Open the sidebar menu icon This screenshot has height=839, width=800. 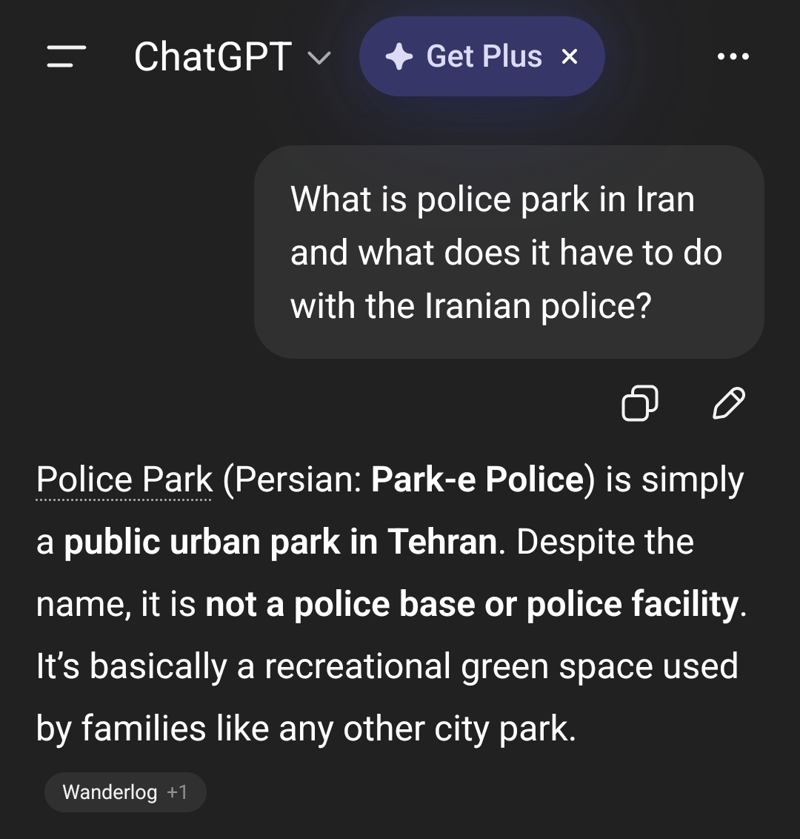(67, 56)
